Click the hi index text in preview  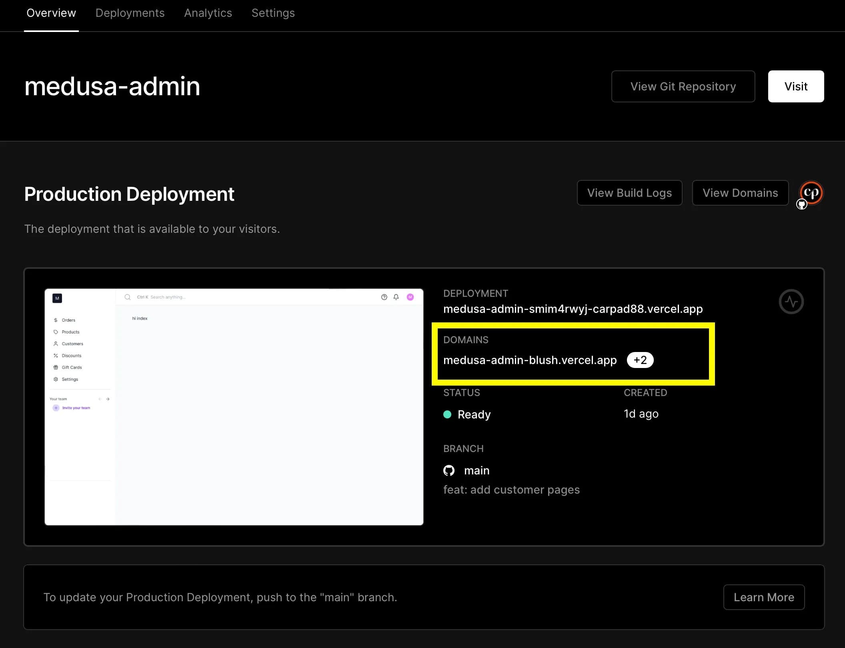tap(140, 318)
